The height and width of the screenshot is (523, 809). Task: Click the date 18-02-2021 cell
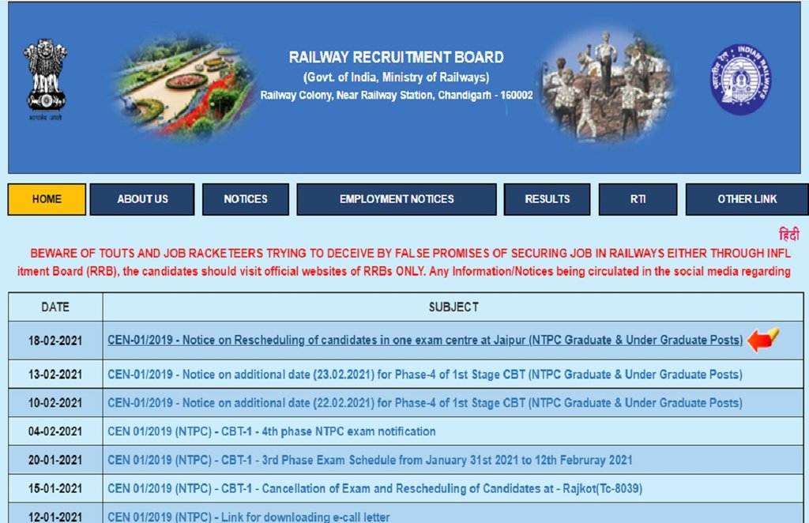(55, 341)
